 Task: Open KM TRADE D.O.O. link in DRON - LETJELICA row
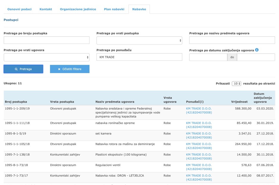(x=199, y=176)
